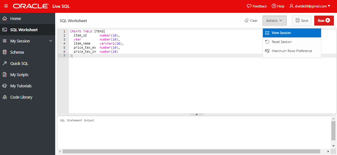This screenshot has width=337, height=155.
Task: Clear the SQL worksheet
Action: pyautogui.click(x=251, y=21)
